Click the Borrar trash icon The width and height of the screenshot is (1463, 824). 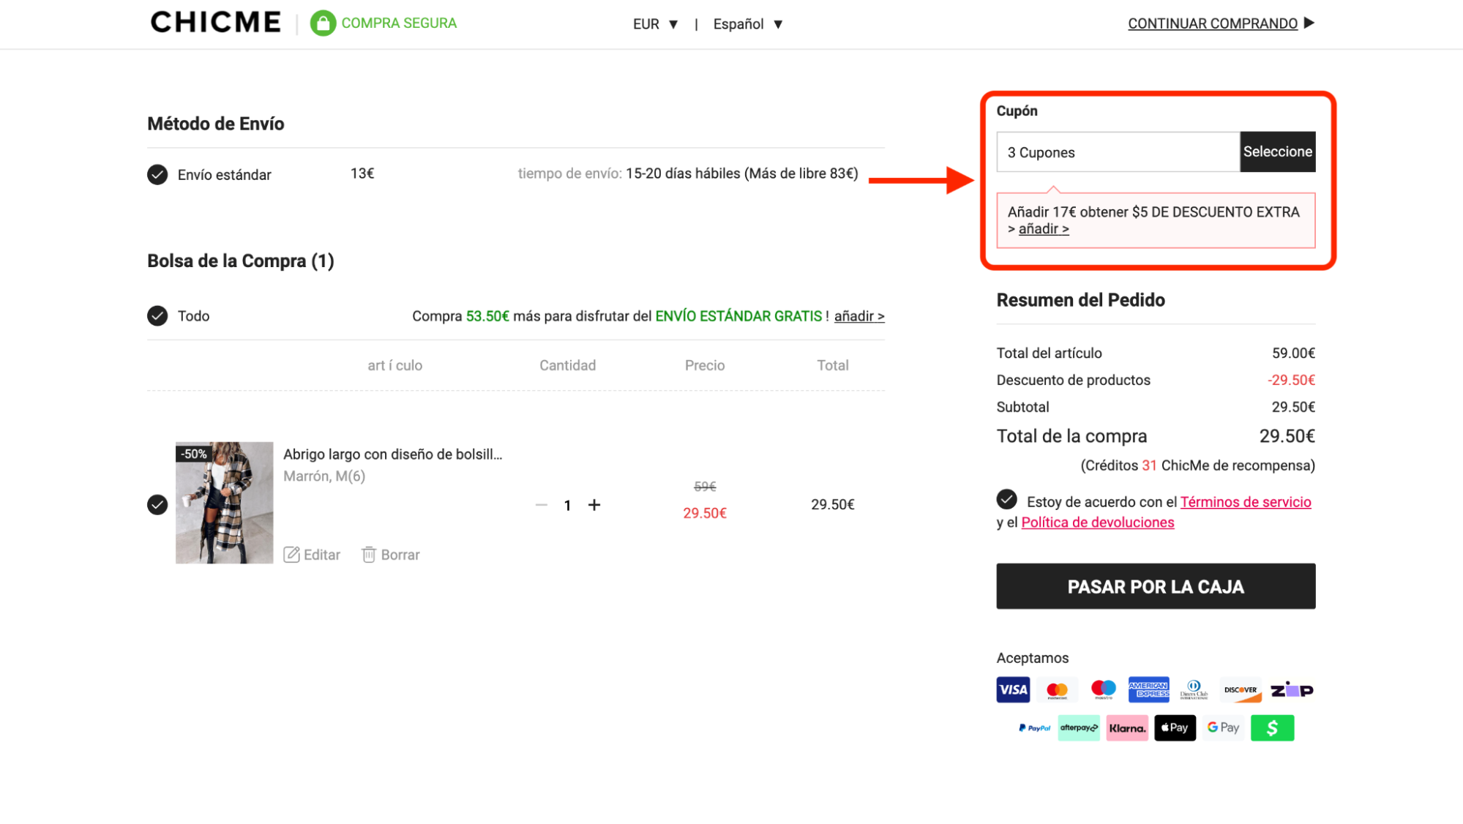369,555
